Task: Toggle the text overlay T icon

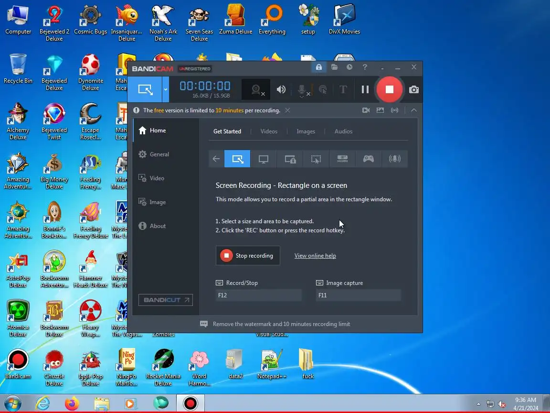Action: pos(343,89)
